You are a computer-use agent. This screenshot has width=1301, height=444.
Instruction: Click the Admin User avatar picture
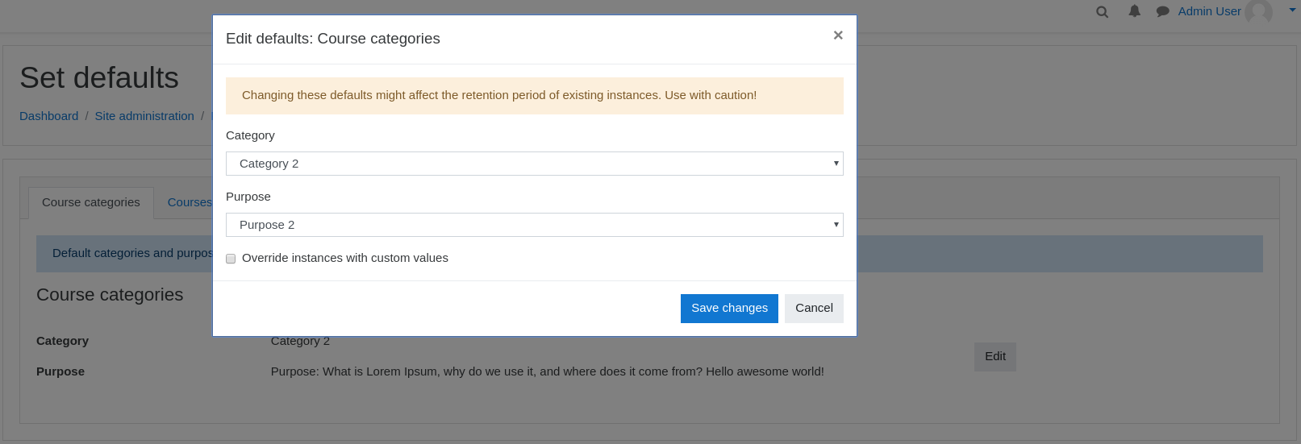click(1258, 11)
